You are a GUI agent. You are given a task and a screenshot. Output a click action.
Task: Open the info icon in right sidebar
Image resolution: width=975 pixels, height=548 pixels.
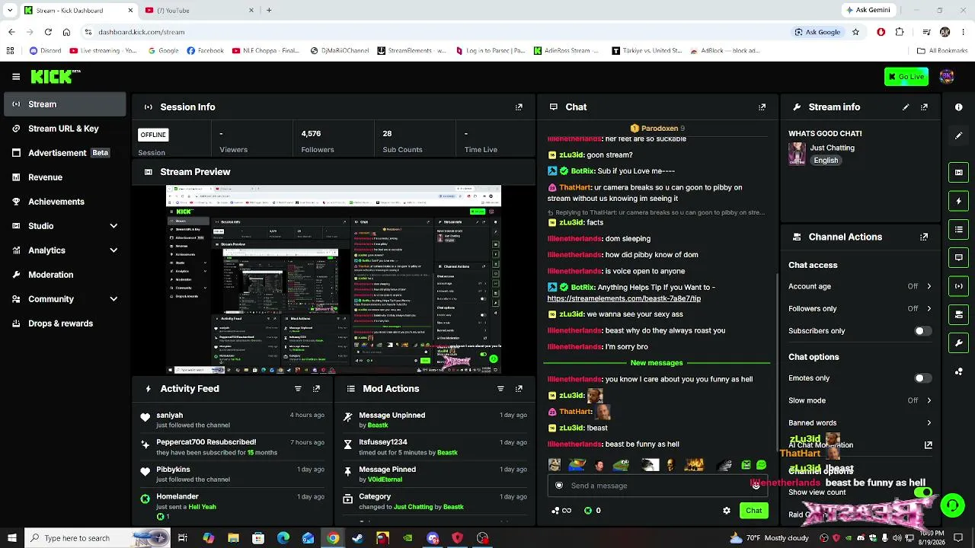[x=958, y=107]
